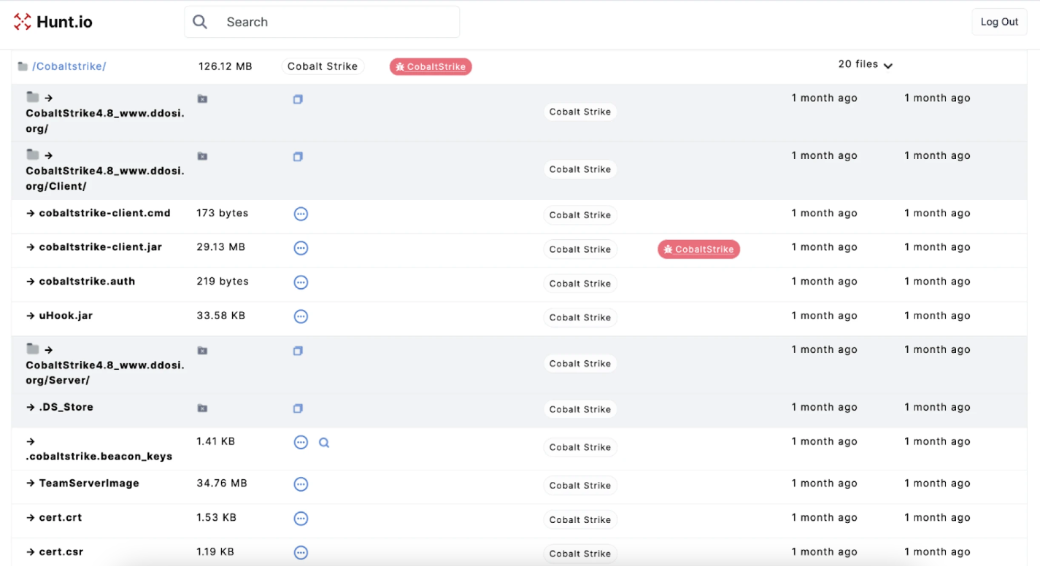Click magnifier icon for .cobaltstrike.beacon_keys
The image size is (1040, 566).
point(324,442)
